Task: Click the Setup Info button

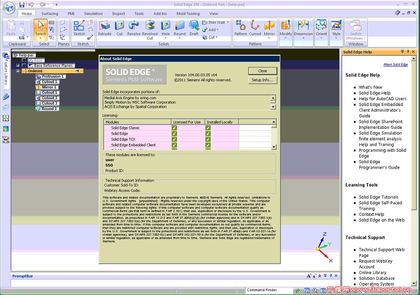Action: 263,80
